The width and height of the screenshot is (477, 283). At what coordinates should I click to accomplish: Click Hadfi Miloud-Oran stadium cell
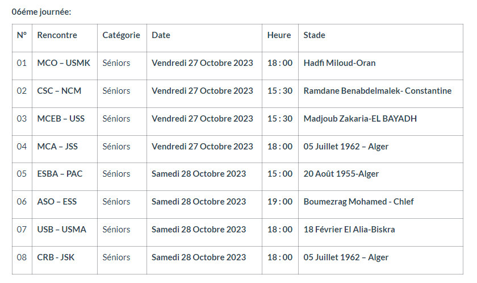[340, 63]
